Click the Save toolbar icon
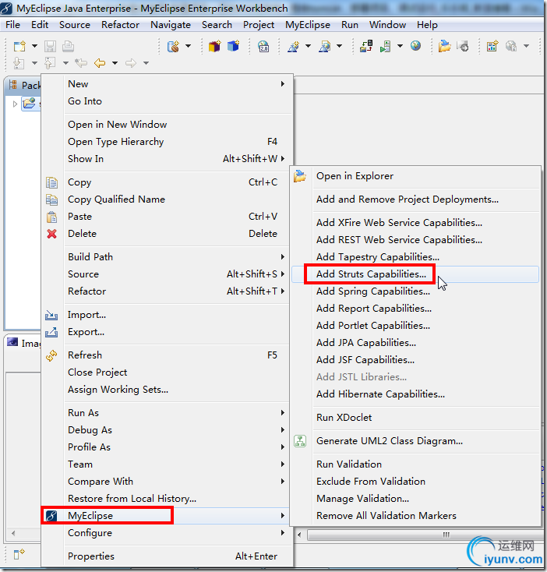The width and height of the screenshot is (547, 572). pos(50,46)
